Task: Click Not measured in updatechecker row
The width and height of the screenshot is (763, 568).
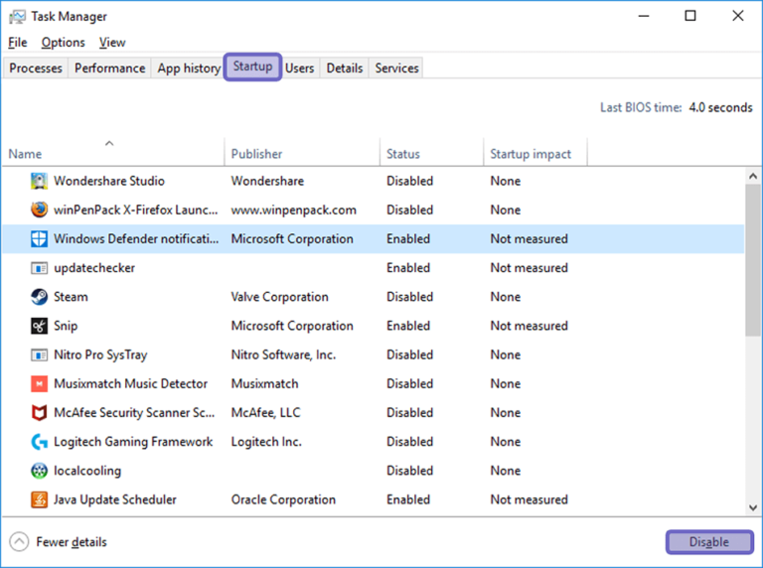Action: [529, 268]
